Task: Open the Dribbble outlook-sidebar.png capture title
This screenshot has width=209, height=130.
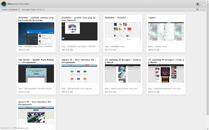Action: tap(36, 19)
